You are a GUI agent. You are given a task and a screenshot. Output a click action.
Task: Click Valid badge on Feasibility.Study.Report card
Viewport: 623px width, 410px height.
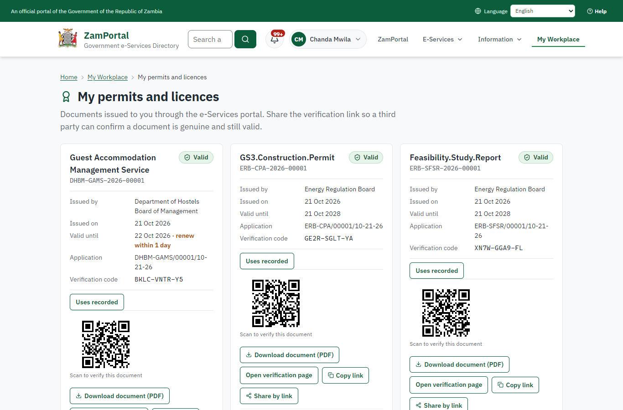tap(536, 157)
